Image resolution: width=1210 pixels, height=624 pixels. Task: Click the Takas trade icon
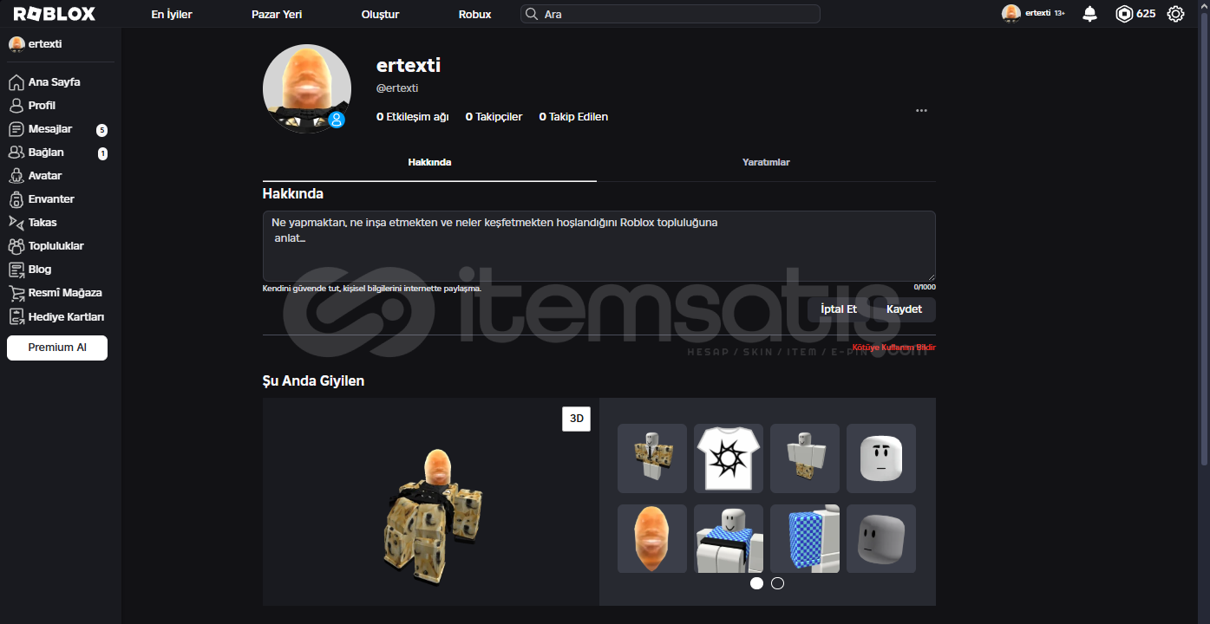pos(16,223)
